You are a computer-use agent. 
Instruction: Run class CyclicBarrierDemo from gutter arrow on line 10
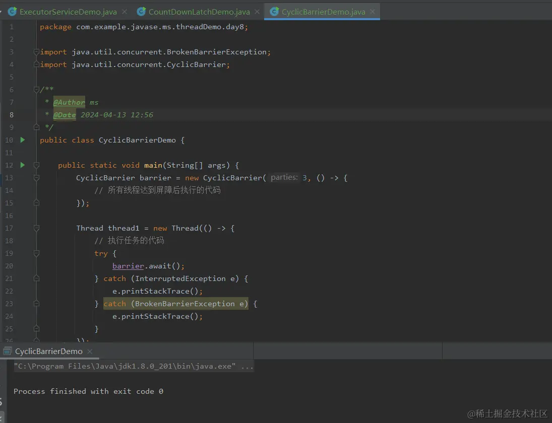(23, 140)
